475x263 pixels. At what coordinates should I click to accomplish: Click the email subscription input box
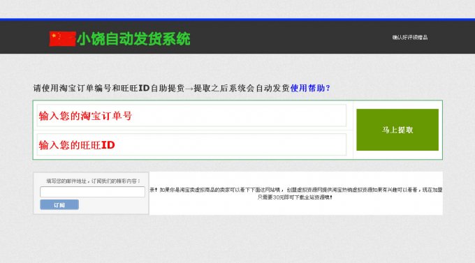point(92,192)
